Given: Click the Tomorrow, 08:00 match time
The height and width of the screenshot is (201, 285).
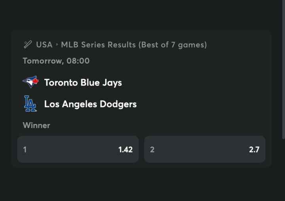Looking at the screenshot, I should coord(56,61).
